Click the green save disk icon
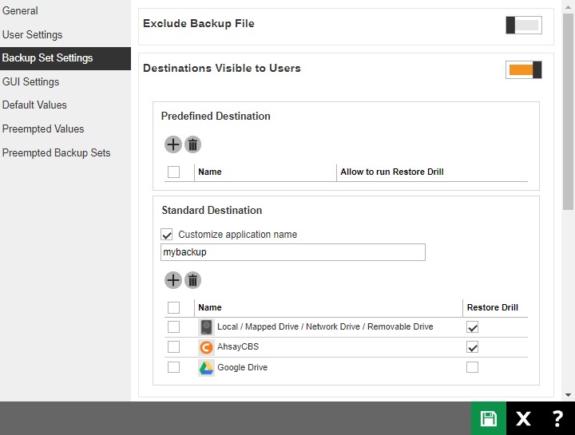The width and height of the screenshot is (575, 435). (x=489, y=418)
